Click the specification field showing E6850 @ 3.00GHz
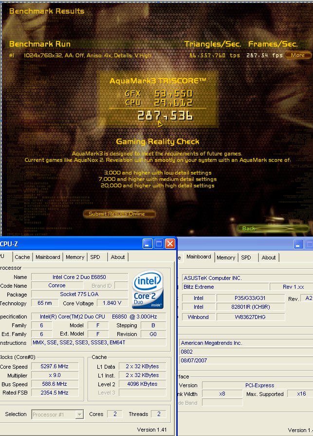313x436 pixels. [x=98, y=317]
